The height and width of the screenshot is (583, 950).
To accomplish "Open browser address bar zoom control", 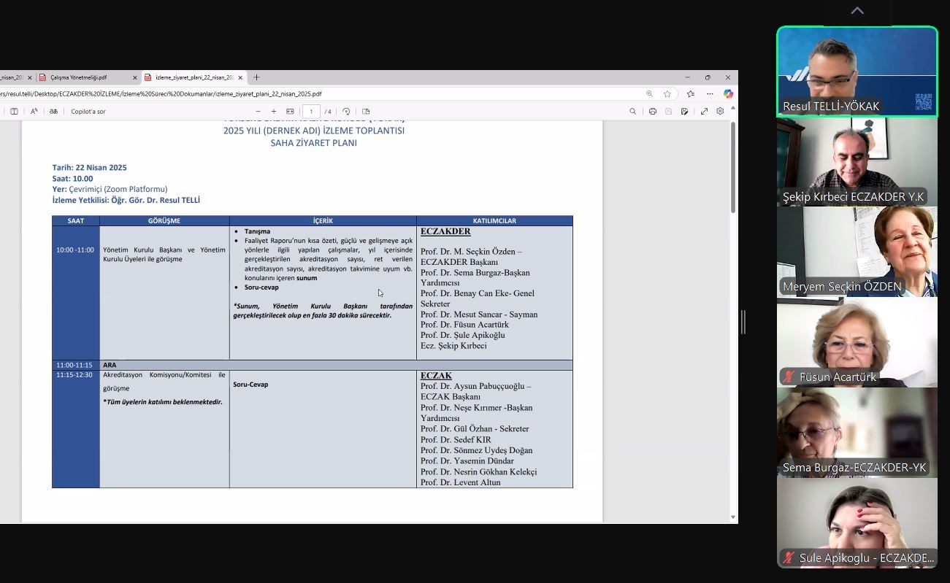I will coord(649,93).
